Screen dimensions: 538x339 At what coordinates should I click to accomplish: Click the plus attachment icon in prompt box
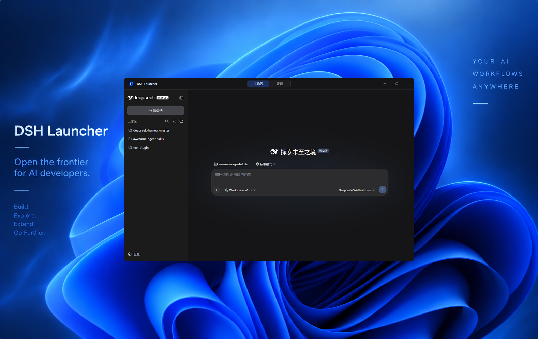(216, 190)
